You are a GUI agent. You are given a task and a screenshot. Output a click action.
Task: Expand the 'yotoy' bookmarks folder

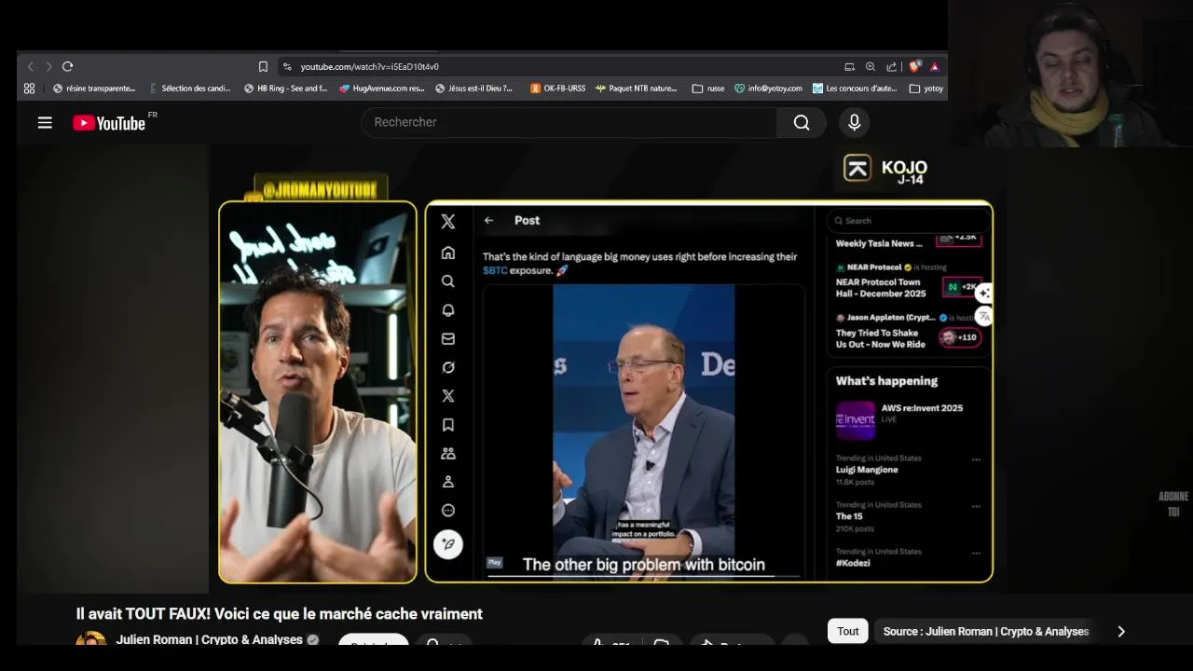(926, 89)
